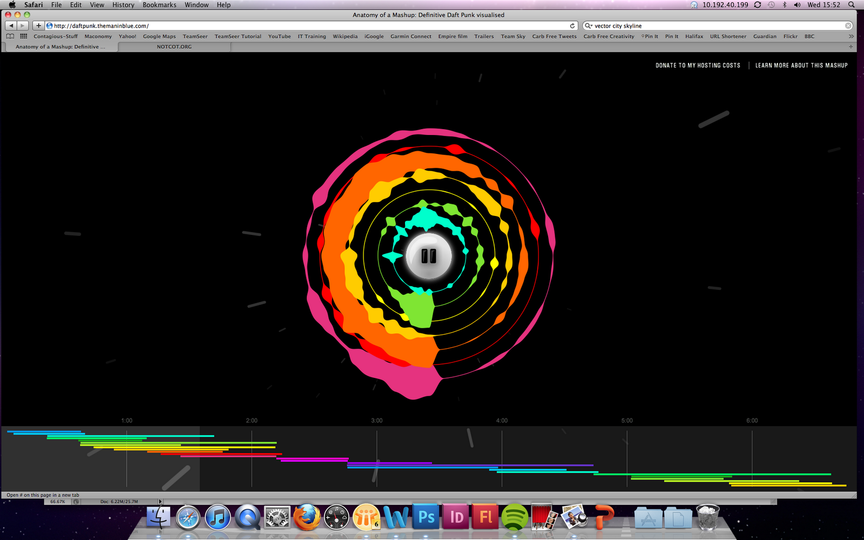Open the orange people icon with badge 6
The height and width of the screenshot is (540, 864).
click(x=366, y=517)
